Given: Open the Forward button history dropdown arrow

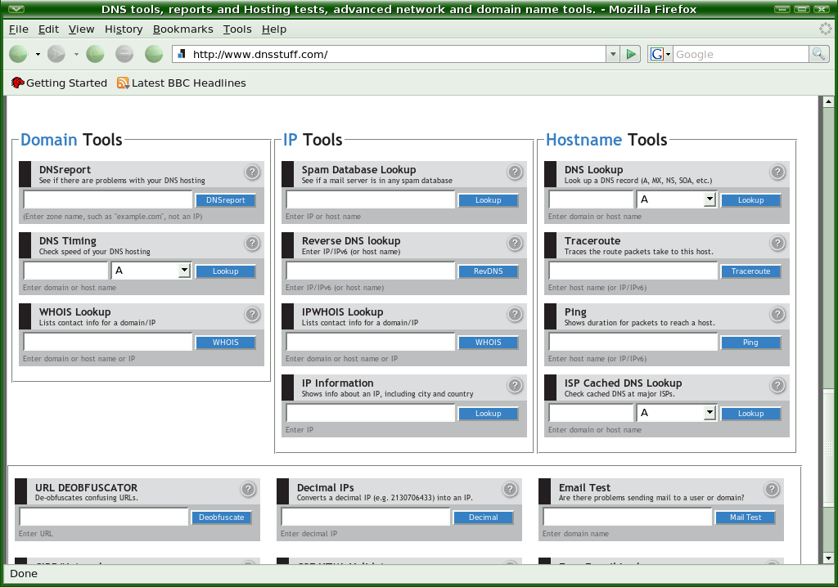Looking at the screenshot, I should tap(76, 54).
